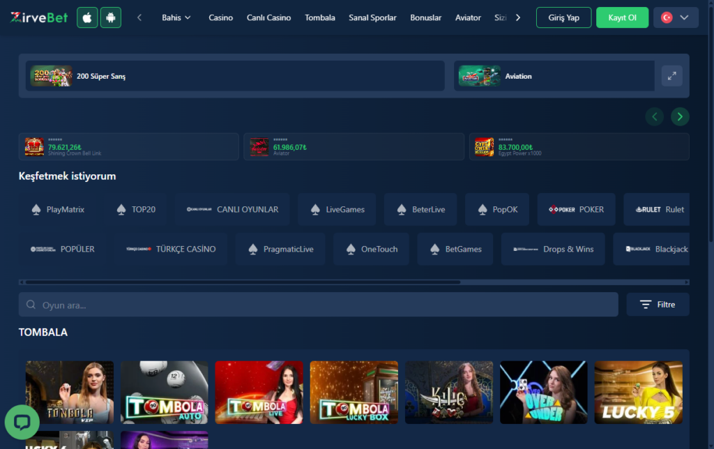The image size is (714, 449).
Task: Select the TOP20 category
Action: [x=136, y=209]
